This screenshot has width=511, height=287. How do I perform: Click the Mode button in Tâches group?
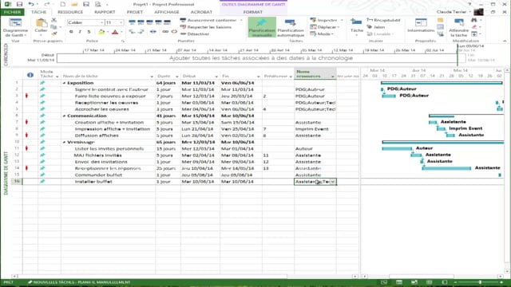point(322,33)
